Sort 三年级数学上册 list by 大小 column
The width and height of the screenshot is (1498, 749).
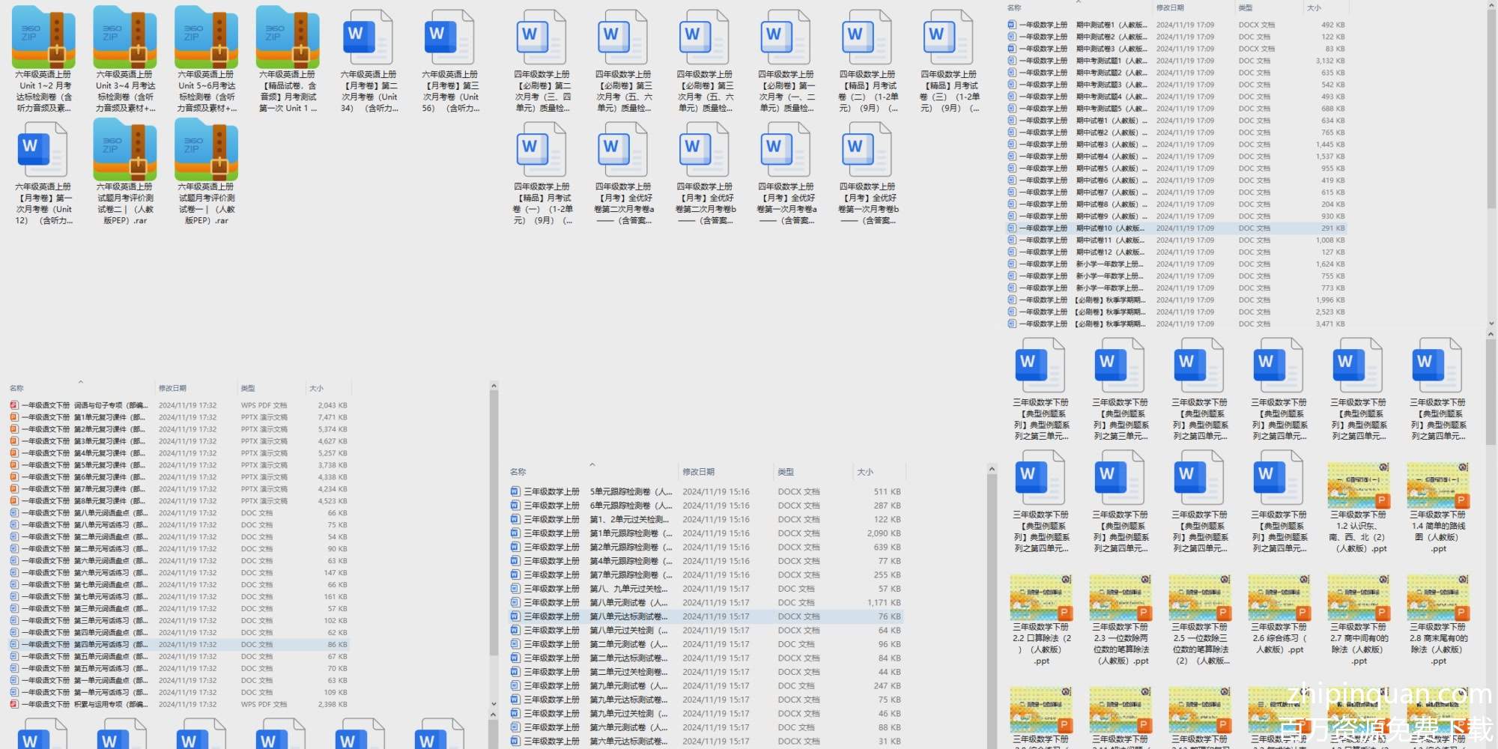click(x=865, y=472)
